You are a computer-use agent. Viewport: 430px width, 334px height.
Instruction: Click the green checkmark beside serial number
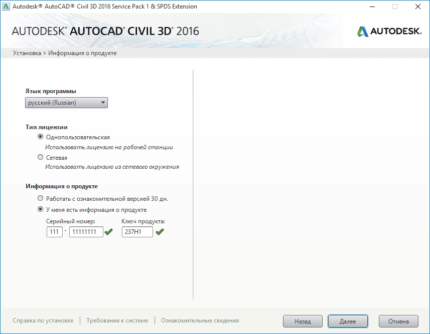pyautogui.click(x=108, y=232)
